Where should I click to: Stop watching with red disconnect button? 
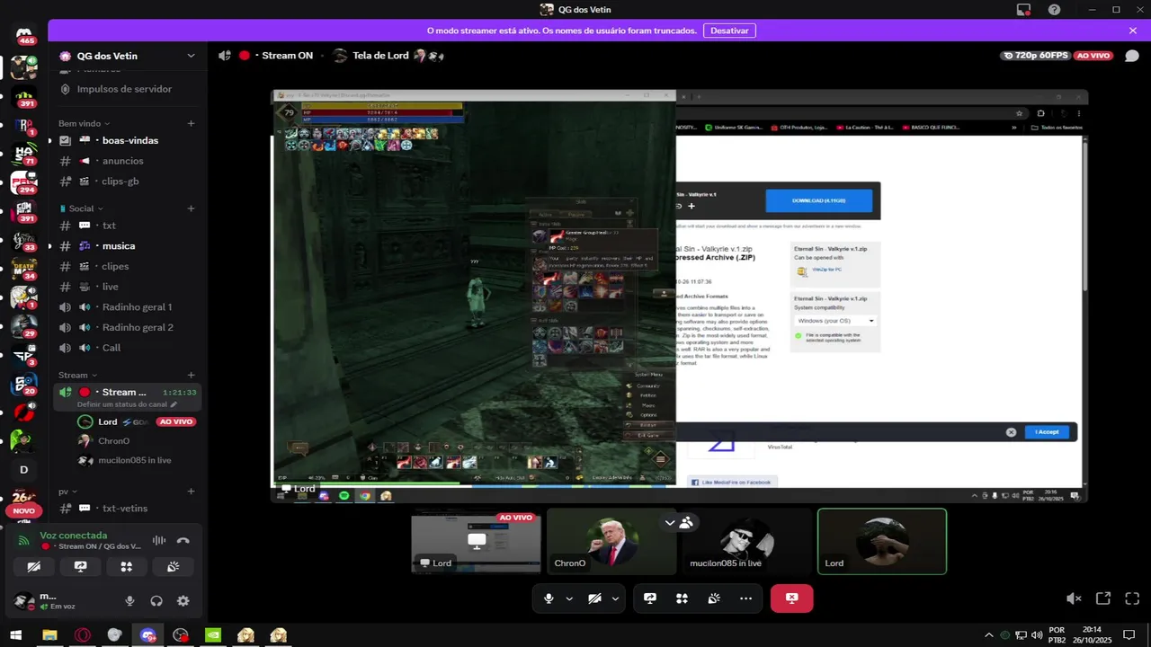tap(791, 598)
